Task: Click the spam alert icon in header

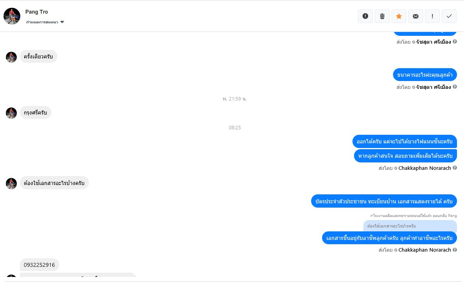Action: tap(365, 16)
